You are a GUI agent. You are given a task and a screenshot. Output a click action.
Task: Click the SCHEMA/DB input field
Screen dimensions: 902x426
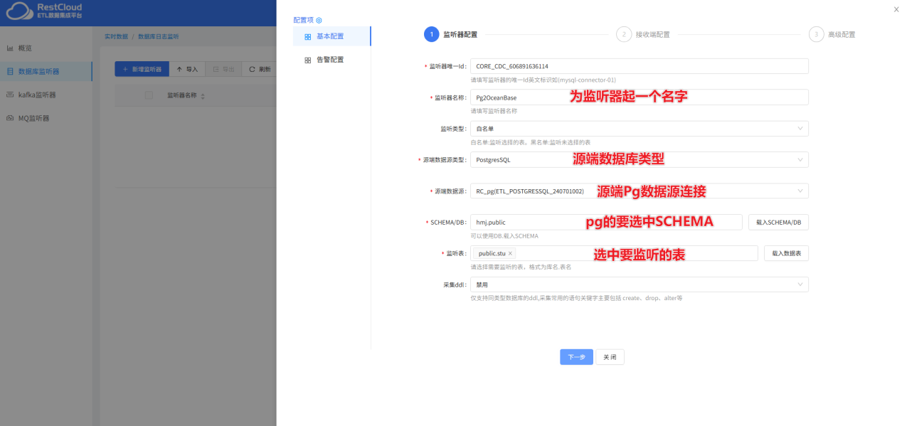click(606, 223)
